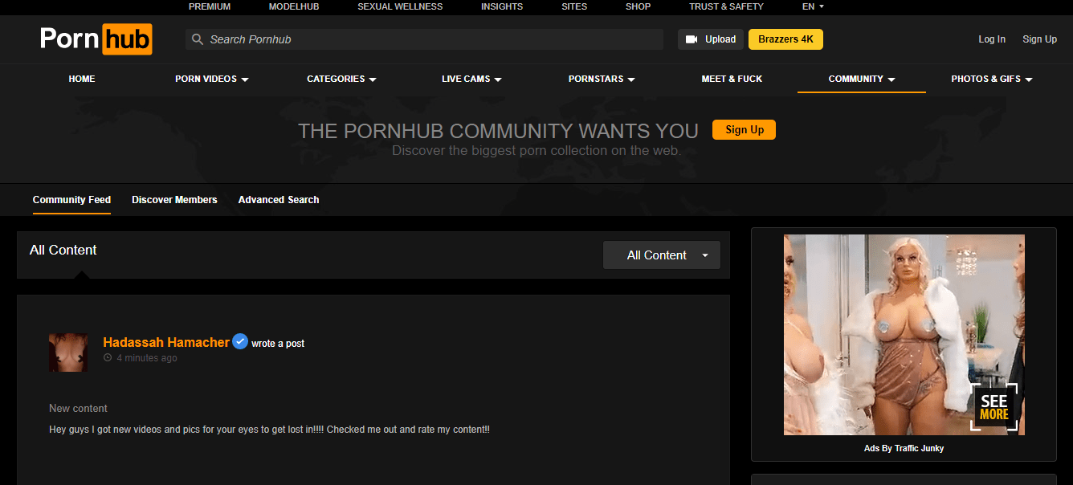
Task: Open PREMIUM in the top bar
Action: point(210,6)
